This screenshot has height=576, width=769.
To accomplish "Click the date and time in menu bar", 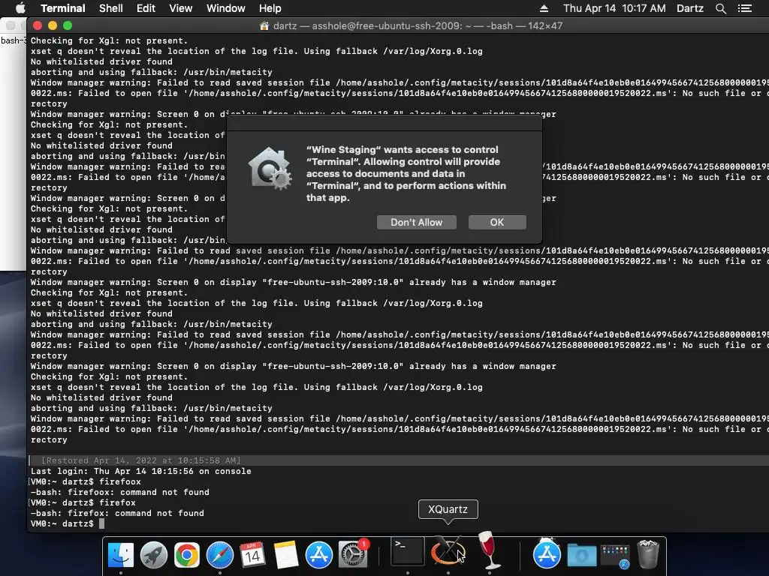I will click(614, 8).
